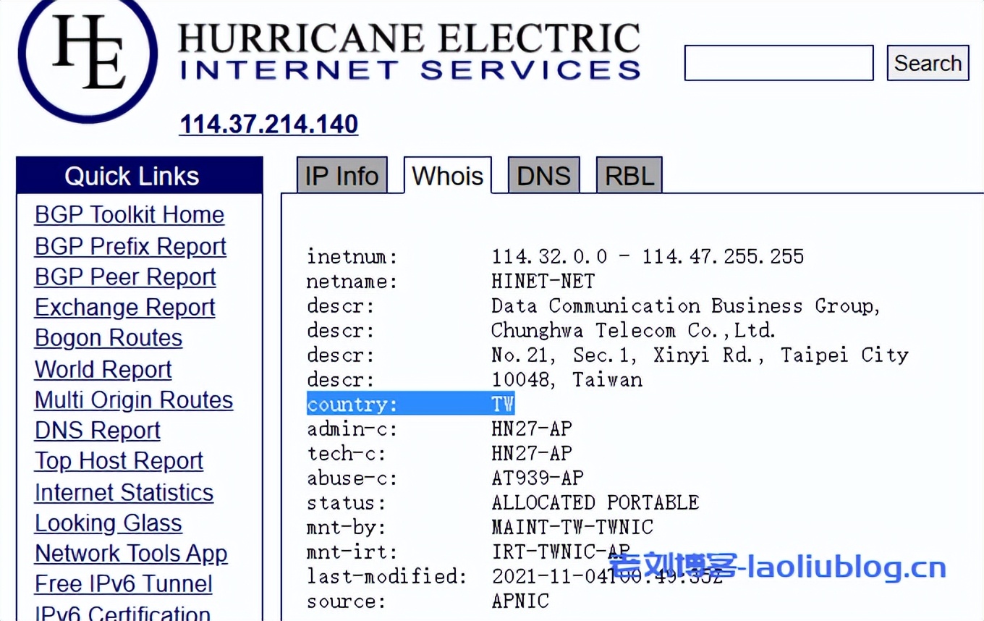
Task: Open the Looking Glass link
Action: click(x=109, y=523)
